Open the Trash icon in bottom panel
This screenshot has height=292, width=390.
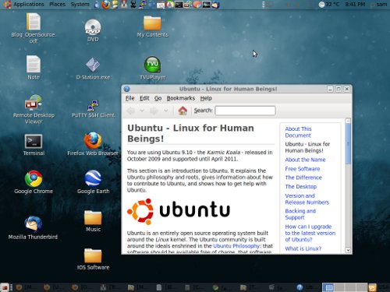point(372,287)
